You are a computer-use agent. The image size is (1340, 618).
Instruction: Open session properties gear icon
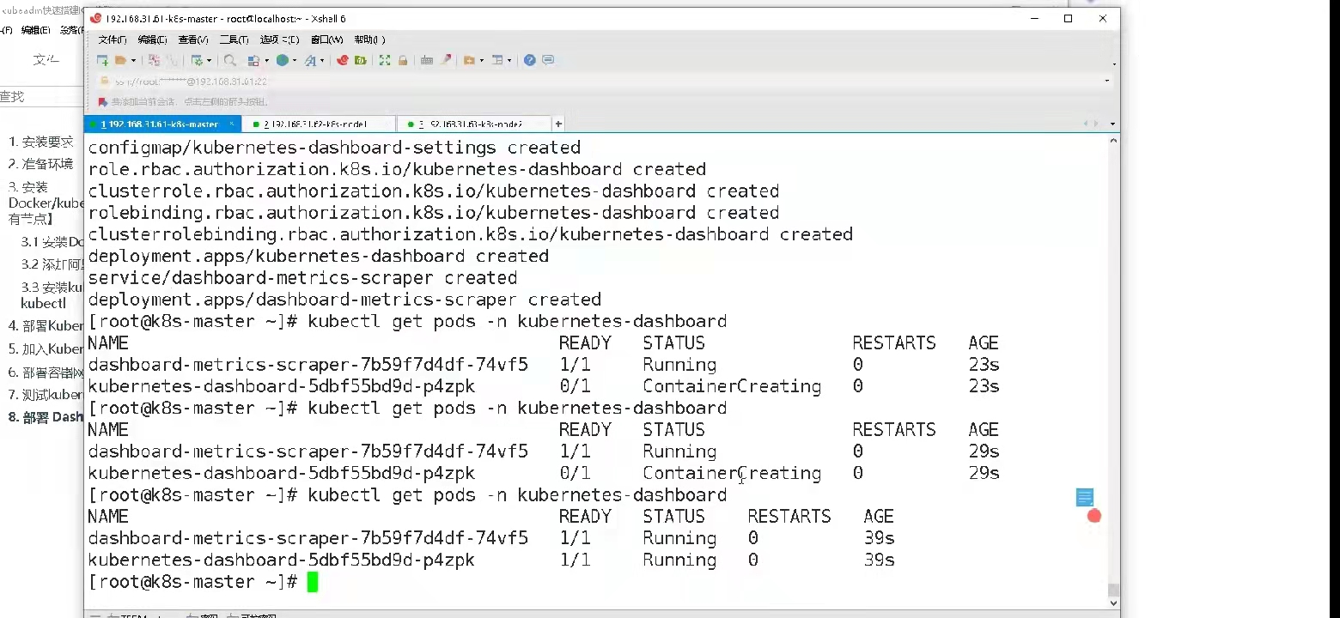[x=197, y=60]
